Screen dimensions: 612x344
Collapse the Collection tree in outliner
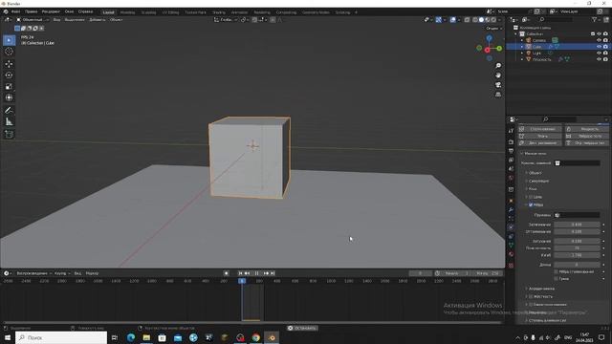pyautogui.click(x=516, y=34)
